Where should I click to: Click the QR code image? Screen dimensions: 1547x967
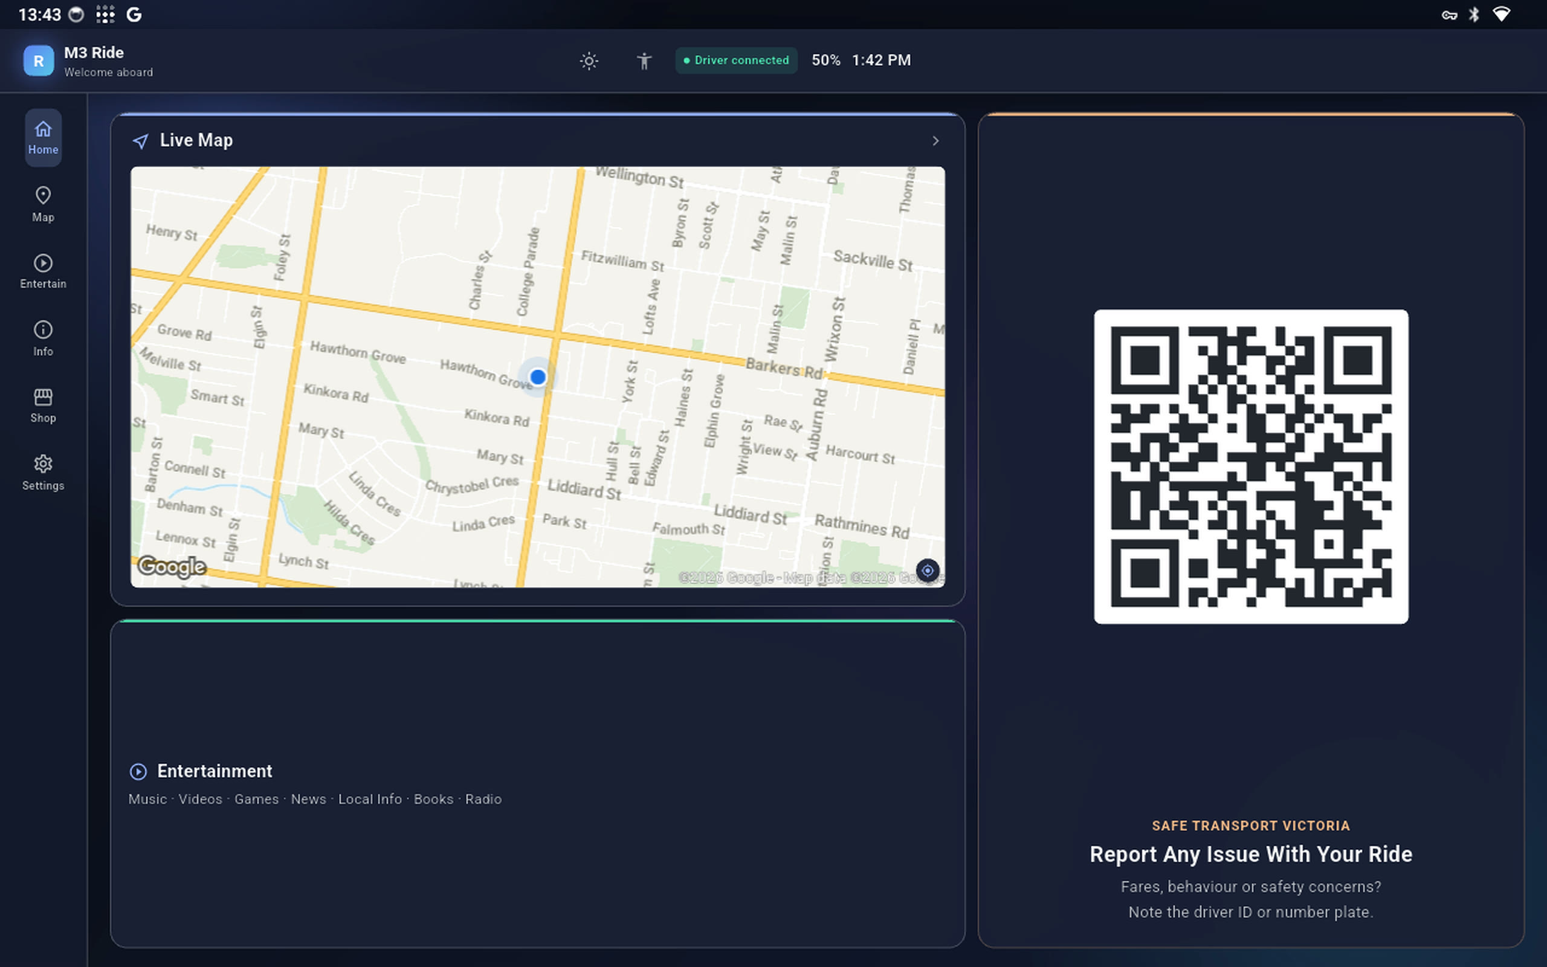(1250, 466)
